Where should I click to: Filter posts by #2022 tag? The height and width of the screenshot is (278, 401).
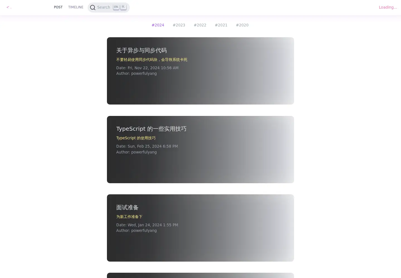(x=200, y=25)
